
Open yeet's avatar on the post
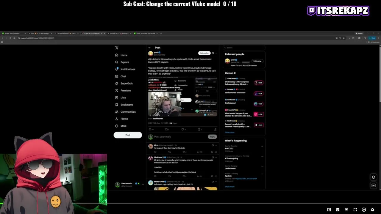pyautogui.click(x=151, y=53)
